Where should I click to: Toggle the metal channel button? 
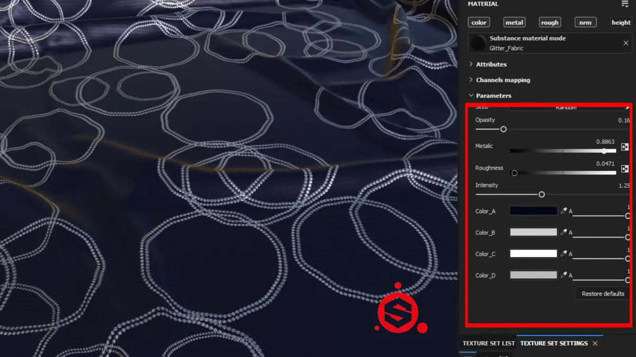tap(515, 22)
